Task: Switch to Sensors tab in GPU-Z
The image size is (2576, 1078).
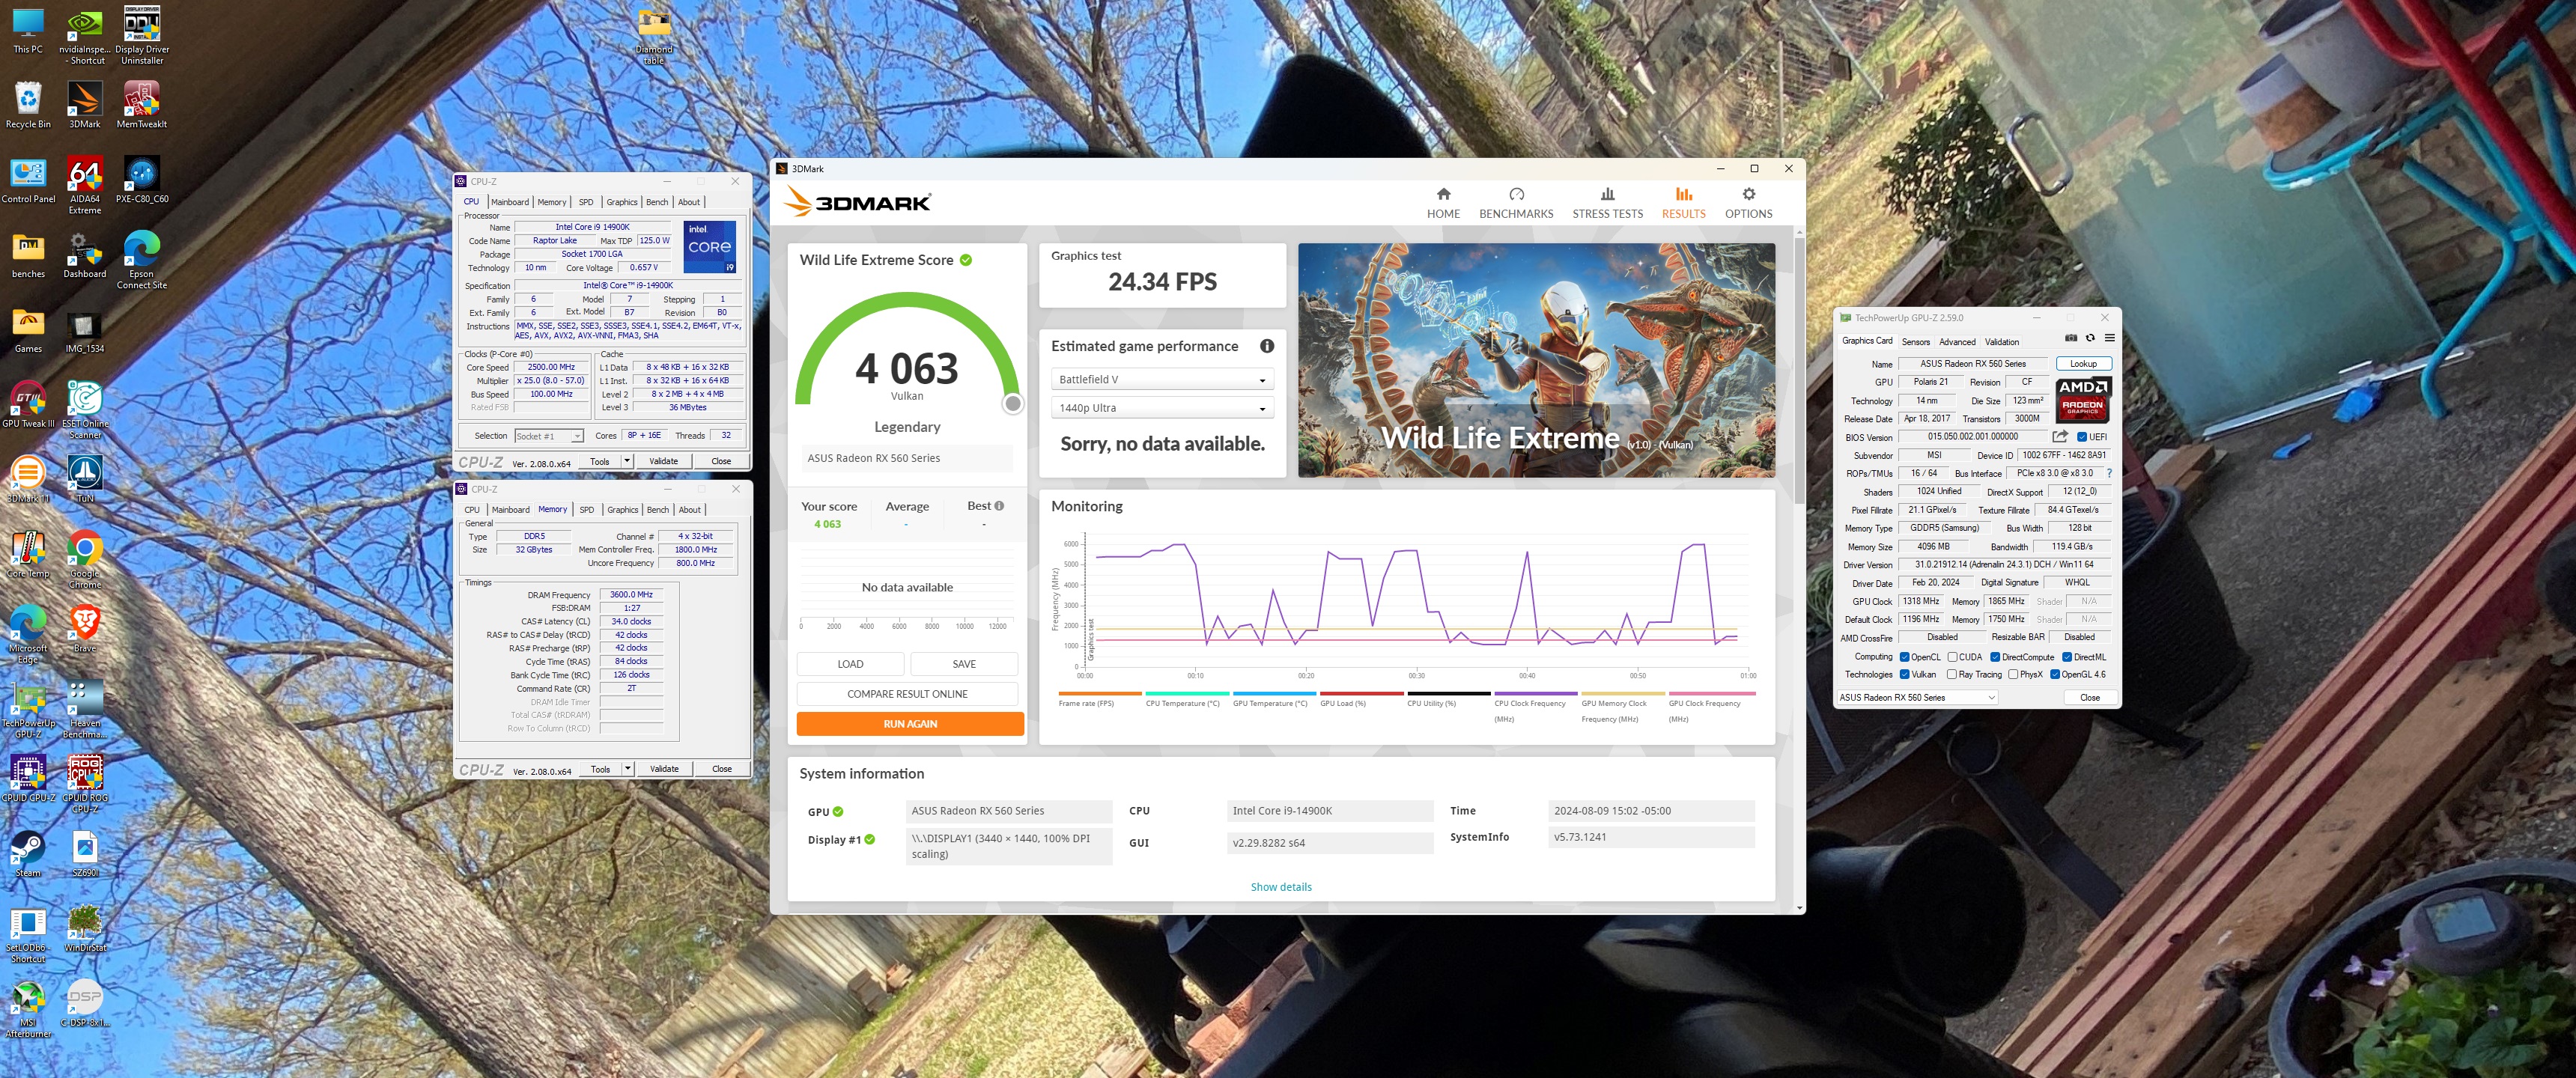Action: pos(1915,341)
